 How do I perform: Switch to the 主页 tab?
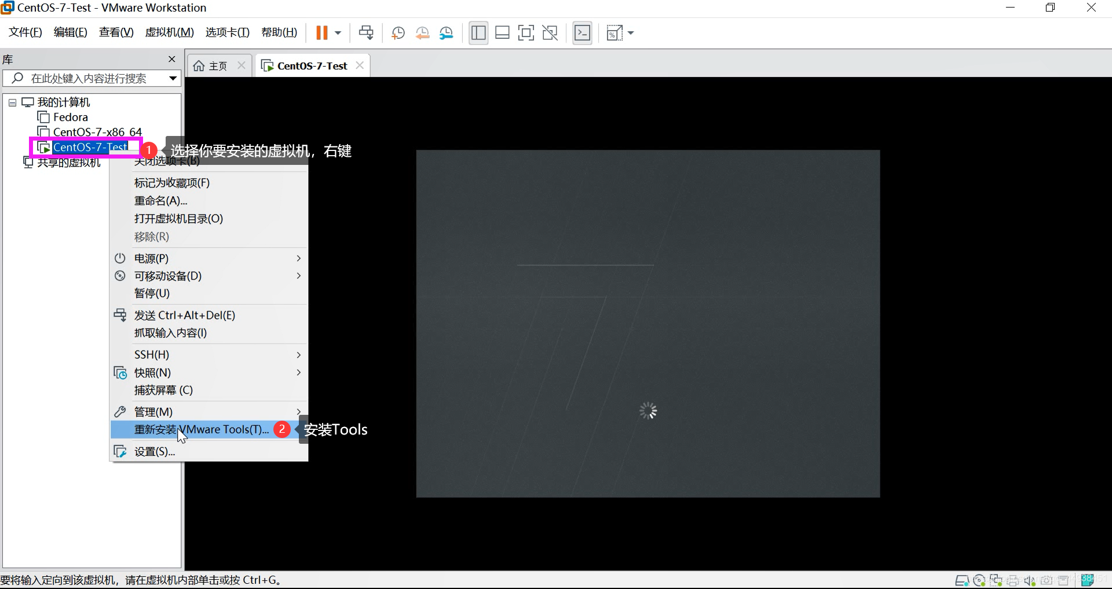click(x=211, y=66)
